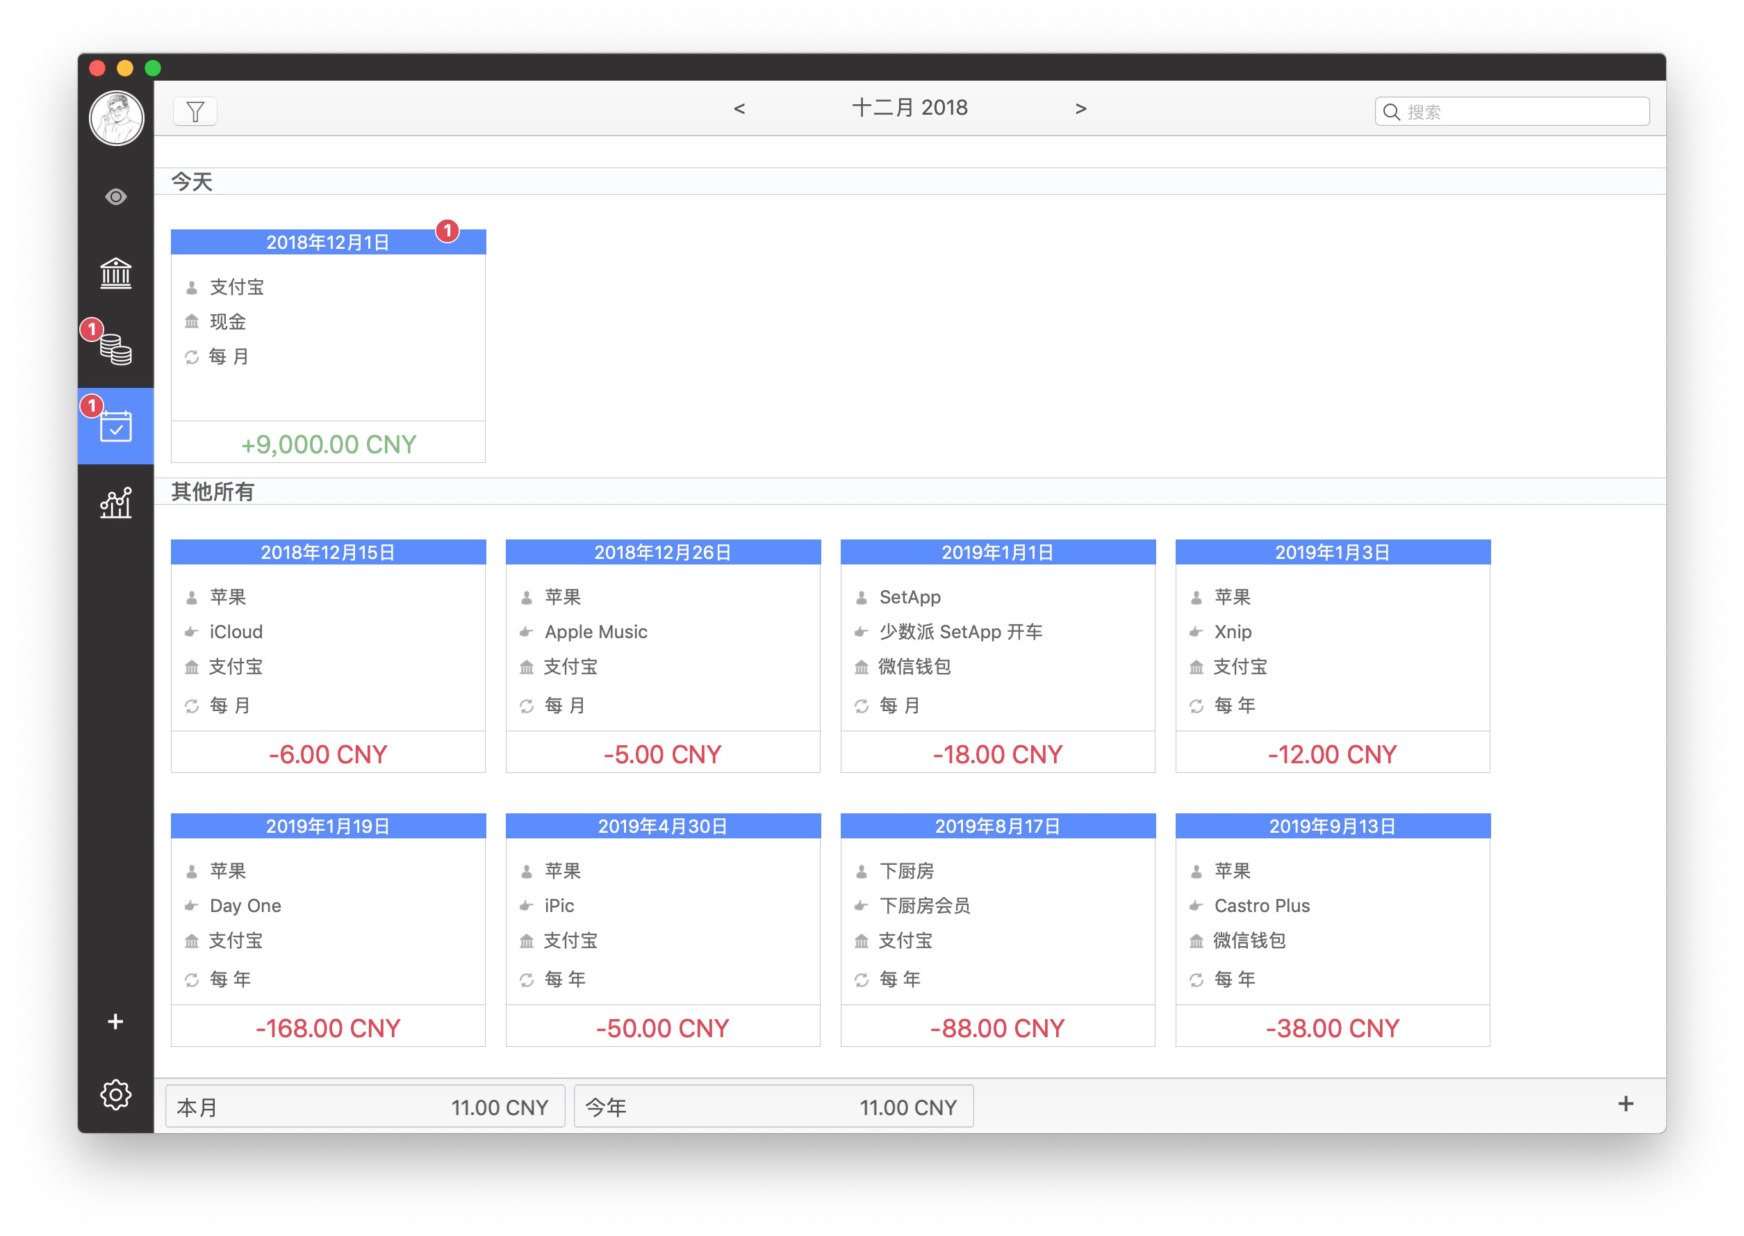Viewport: 1744px width, 1236px height.
Task: Click the 搜索 search field
Action: pyautogui.click(x=1511, y=111)
